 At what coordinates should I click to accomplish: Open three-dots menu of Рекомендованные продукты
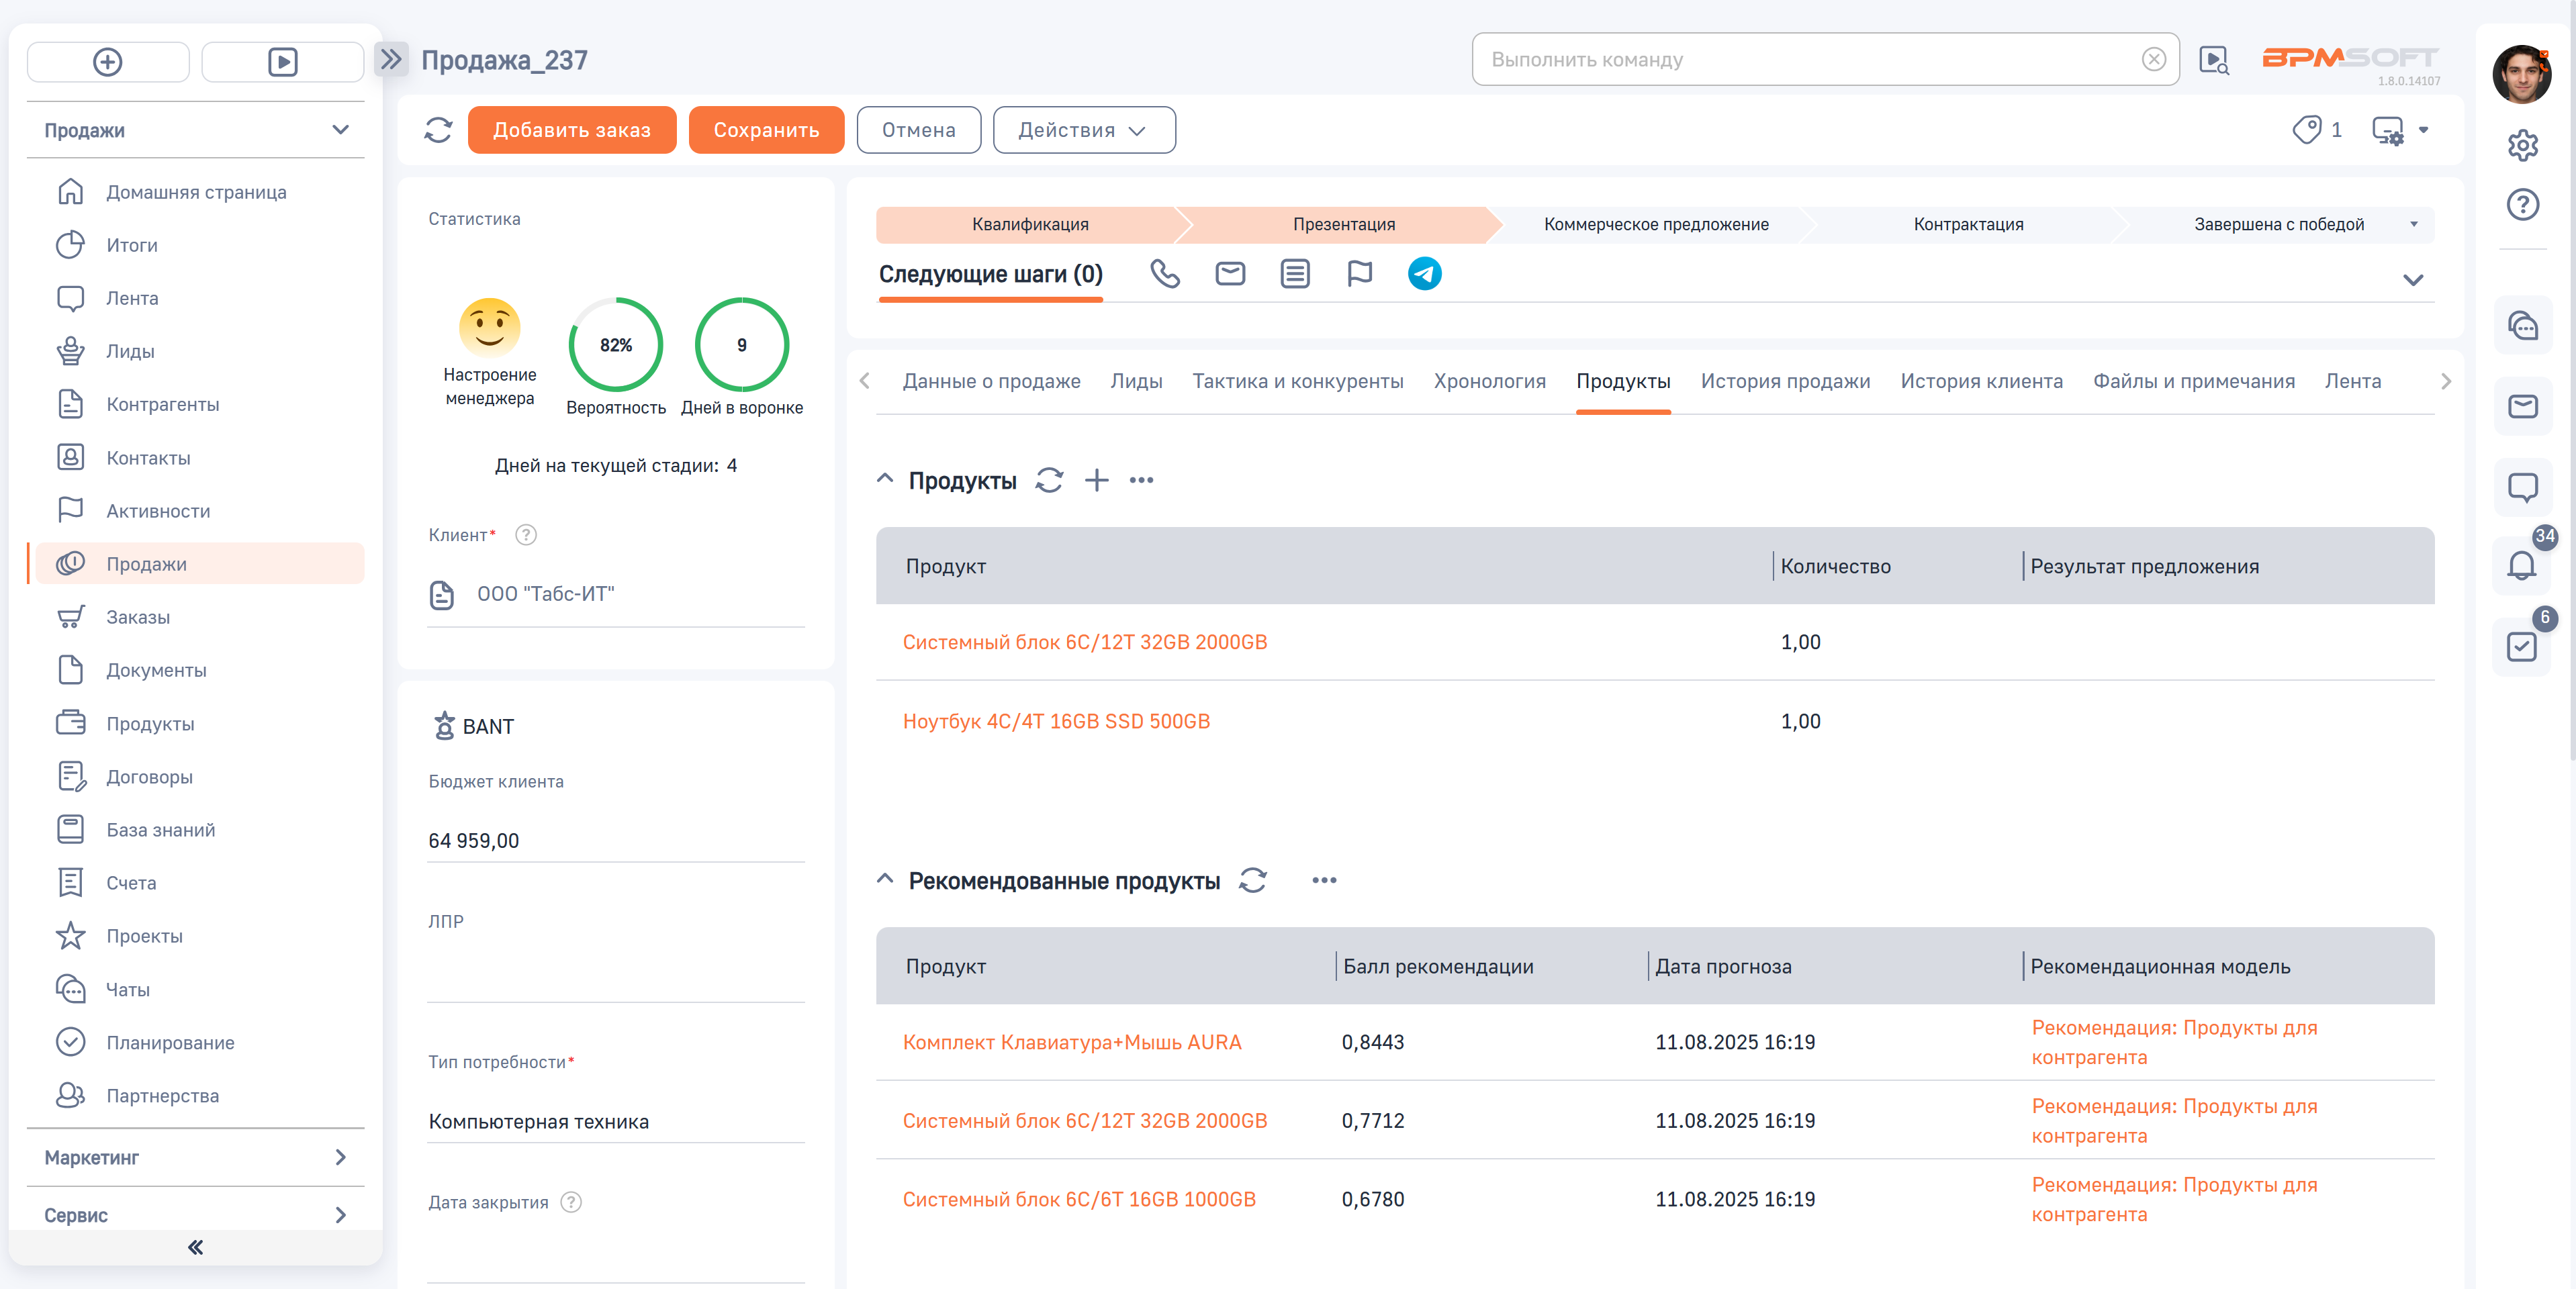pyautogui.click(x=1324, y=880)
